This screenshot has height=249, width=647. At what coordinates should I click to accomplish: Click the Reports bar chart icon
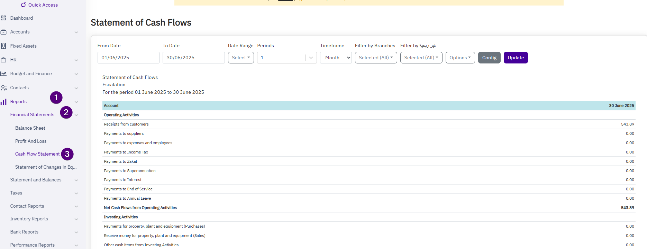tap(3, 102)
